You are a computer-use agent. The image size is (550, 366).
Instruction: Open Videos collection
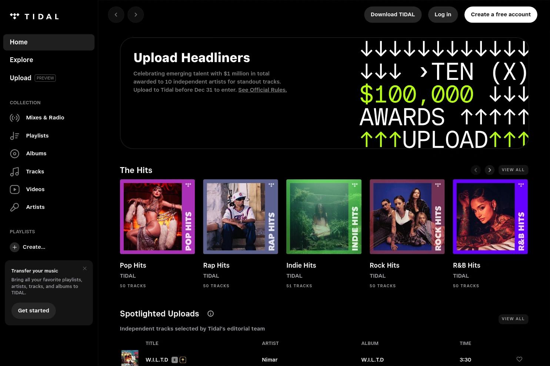[x=35, y=189]
